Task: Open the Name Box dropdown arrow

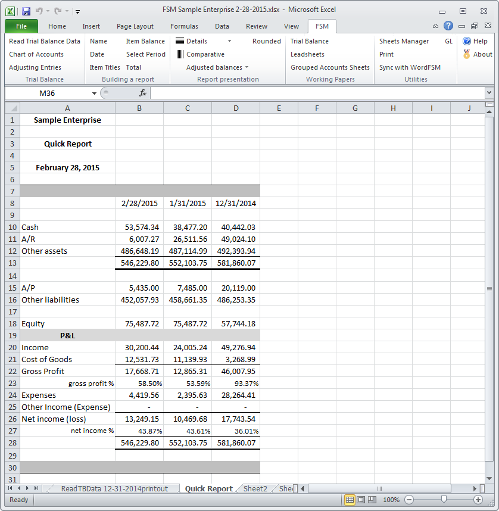Action: [94, 93]
